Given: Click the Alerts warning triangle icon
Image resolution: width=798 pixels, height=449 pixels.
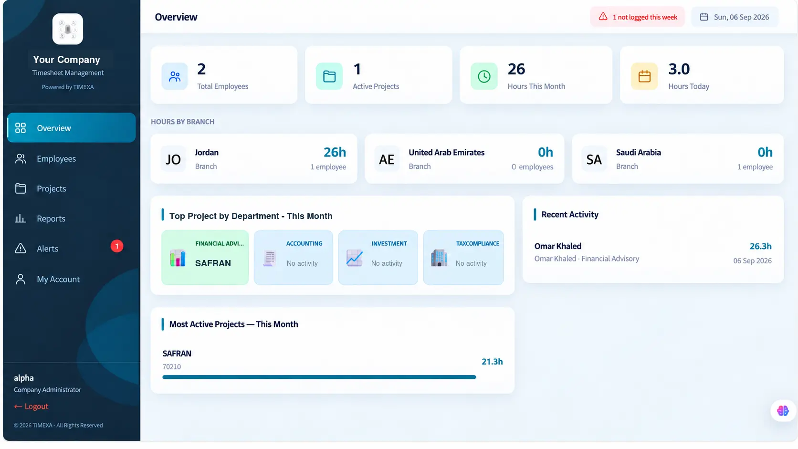Looking at the screenshot, I should (x=21, y=249).
